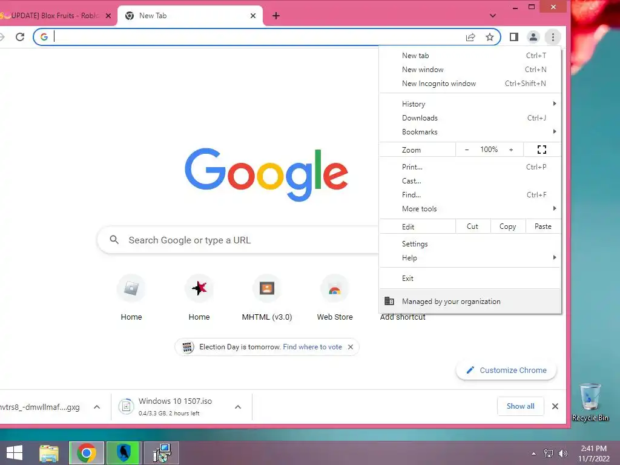
Task: Open File Explorer from the taskbar
Action: [x=49, y=453]
